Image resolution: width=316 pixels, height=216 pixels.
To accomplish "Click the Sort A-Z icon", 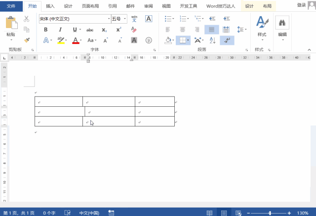I will click(x=212, y=40).
